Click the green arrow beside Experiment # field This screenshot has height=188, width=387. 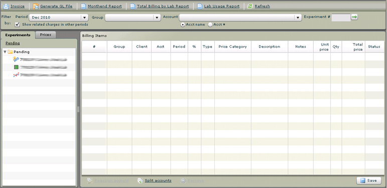(354, 17)
